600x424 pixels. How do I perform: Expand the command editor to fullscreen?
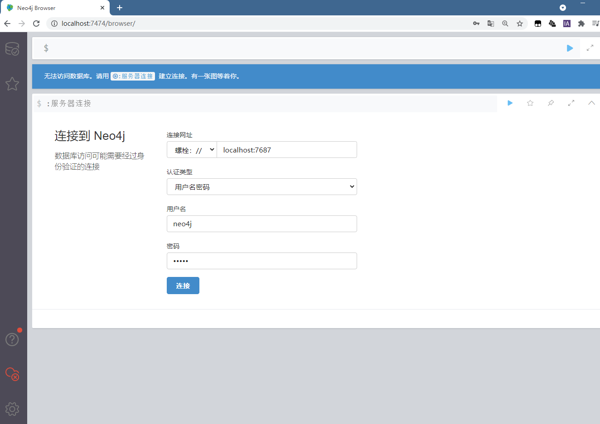(x=590, y=48)
